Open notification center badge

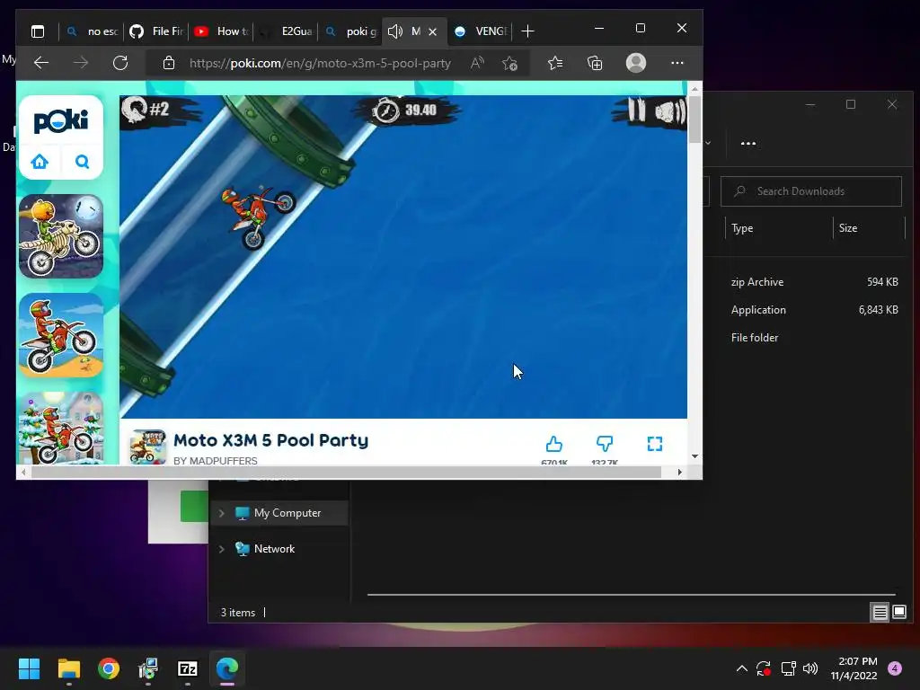(x=895, y=668)
